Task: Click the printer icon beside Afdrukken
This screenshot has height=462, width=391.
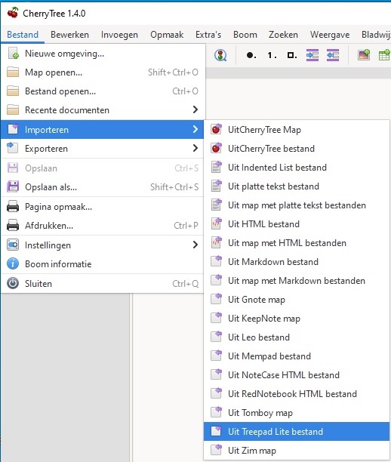Action: coord(13,226)
